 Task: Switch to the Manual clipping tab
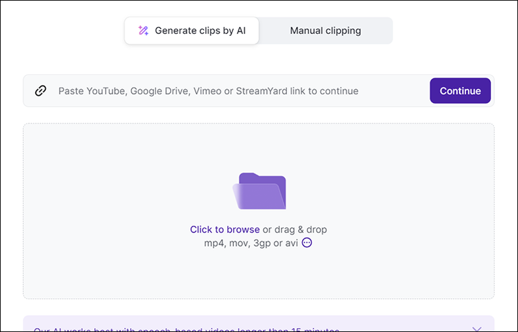click(x=325, y=31)
